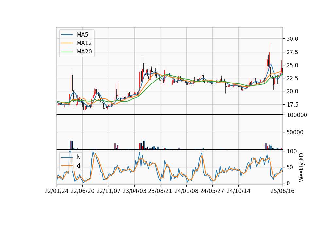Select the 24/10/14 date tick label

[x=238, y=191]
